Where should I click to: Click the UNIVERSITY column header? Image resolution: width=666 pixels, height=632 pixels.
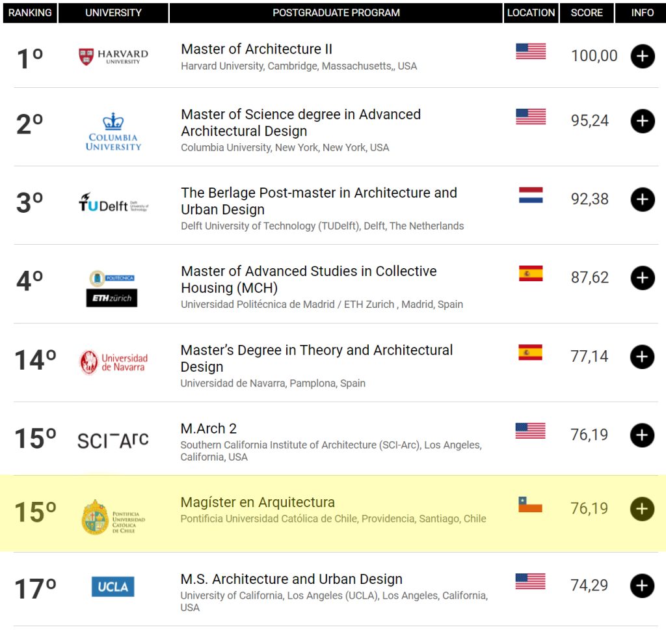113,12
